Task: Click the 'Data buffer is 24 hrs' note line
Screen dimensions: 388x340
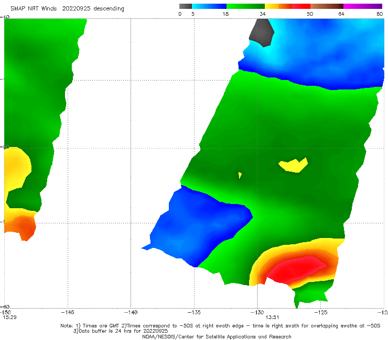Action: click(x=121, y=331)
